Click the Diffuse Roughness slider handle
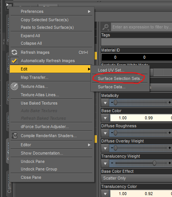The width and height of the screenshot is (172, 197). (115, 133)
